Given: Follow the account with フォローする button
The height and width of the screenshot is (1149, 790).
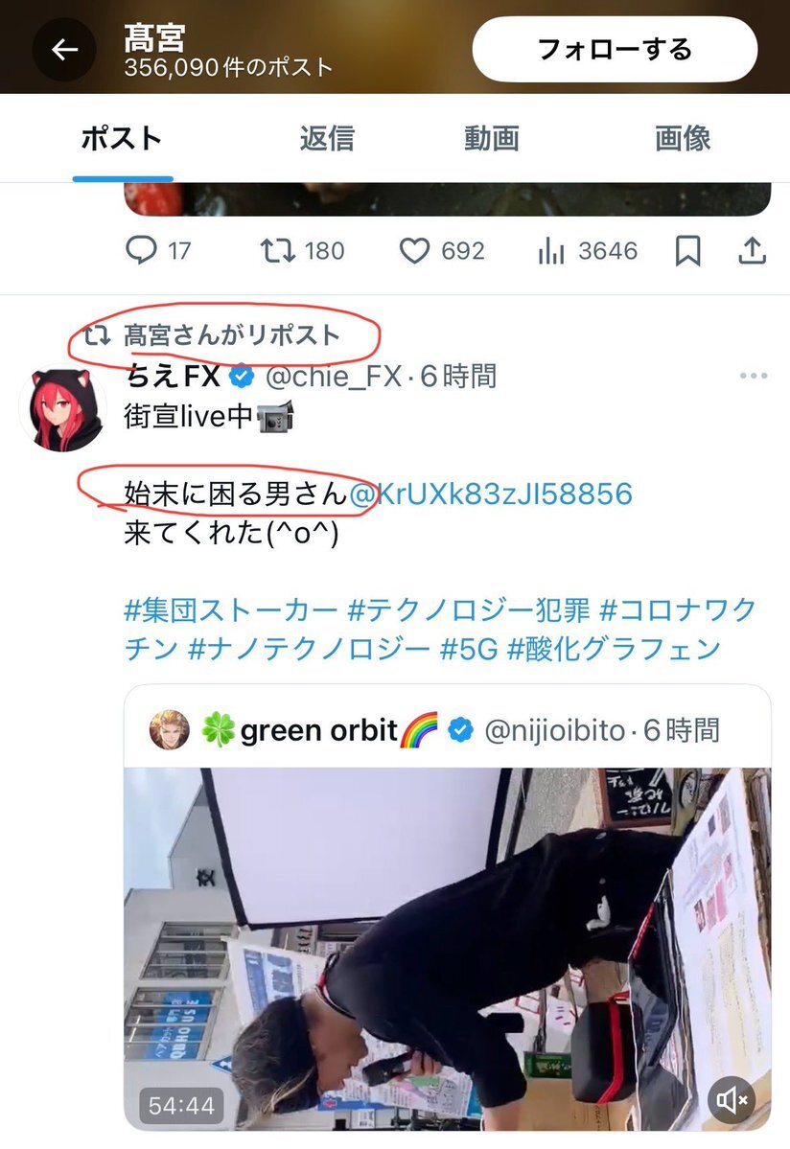Looking at the screenshot, I should pos(615,50).
